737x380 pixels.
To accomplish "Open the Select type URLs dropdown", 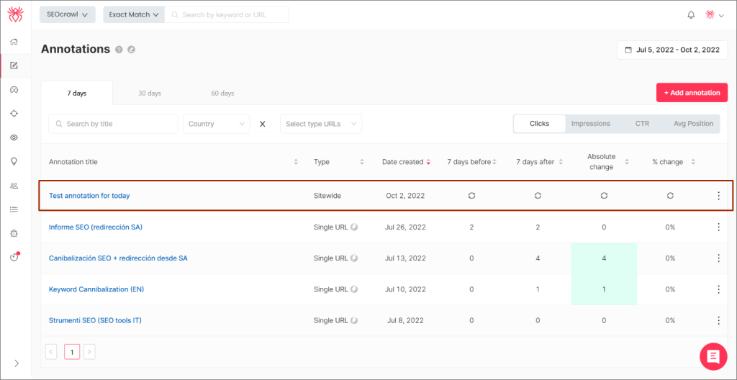I will (321, 125).
